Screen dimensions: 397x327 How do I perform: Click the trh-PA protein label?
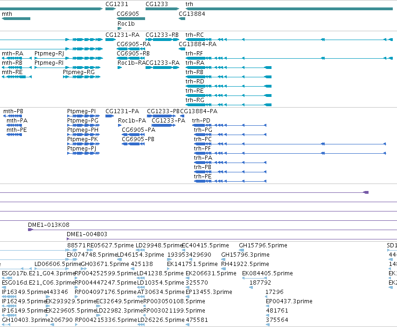[x=203, y=158]
